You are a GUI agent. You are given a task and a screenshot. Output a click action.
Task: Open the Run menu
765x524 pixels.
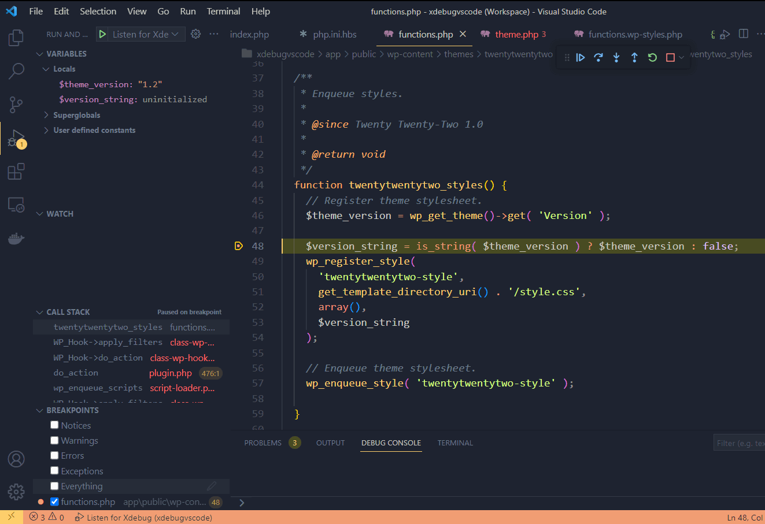187,11
